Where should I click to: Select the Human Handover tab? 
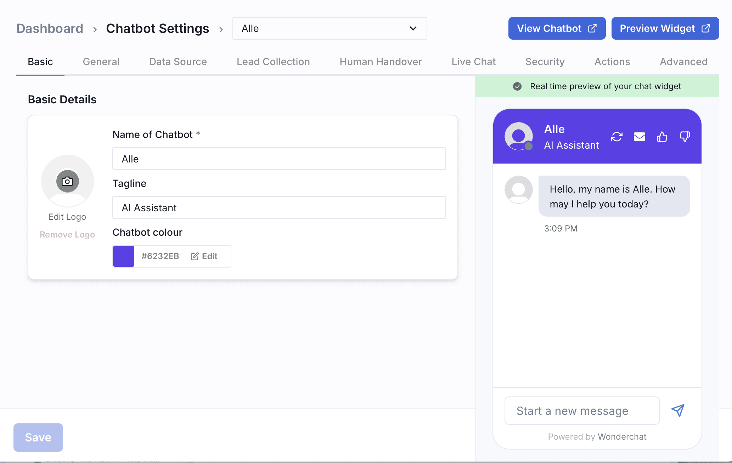pyautogui.click(x=381, y=62)
